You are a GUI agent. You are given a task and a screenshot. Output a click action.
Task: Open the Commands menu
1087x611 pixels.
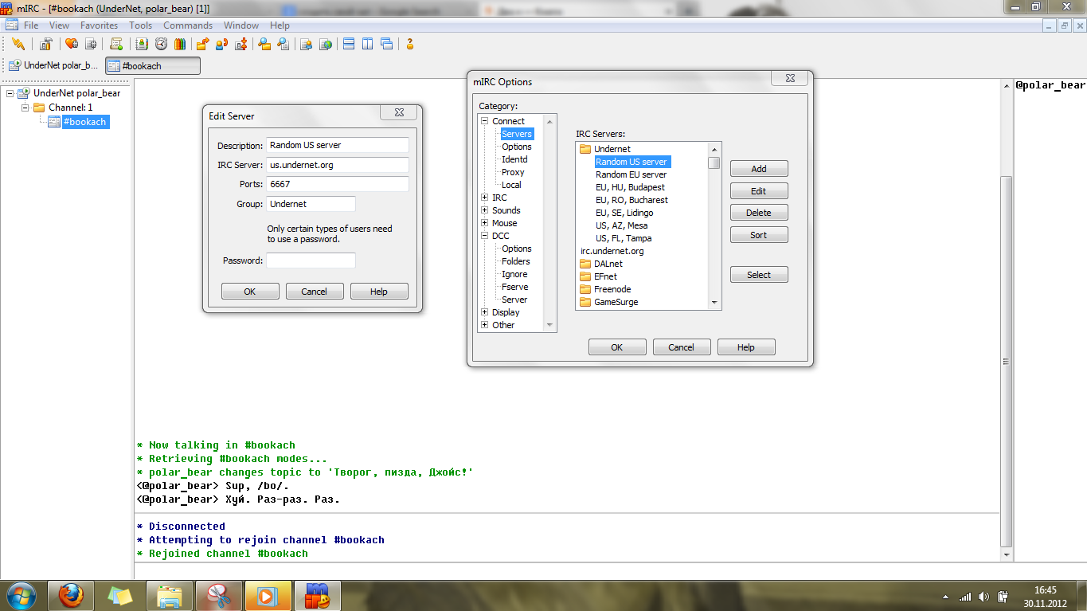(x=188, y=25)
